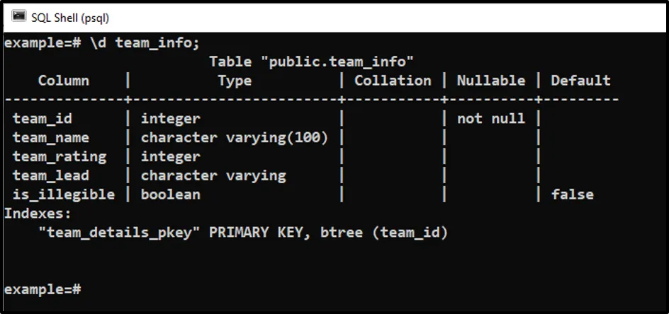Viewport: 669px width, 314px height.
Task: Click the Collation header
Action: (x=393, y=81)
